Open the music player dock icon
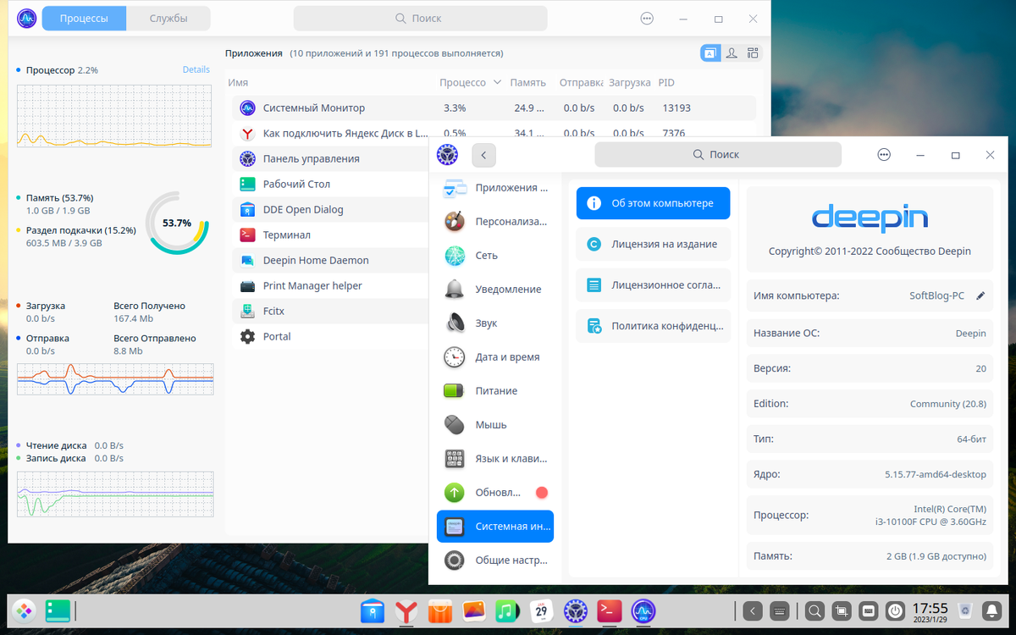Screen dimensions: 1016x635 tap(508, 610)
